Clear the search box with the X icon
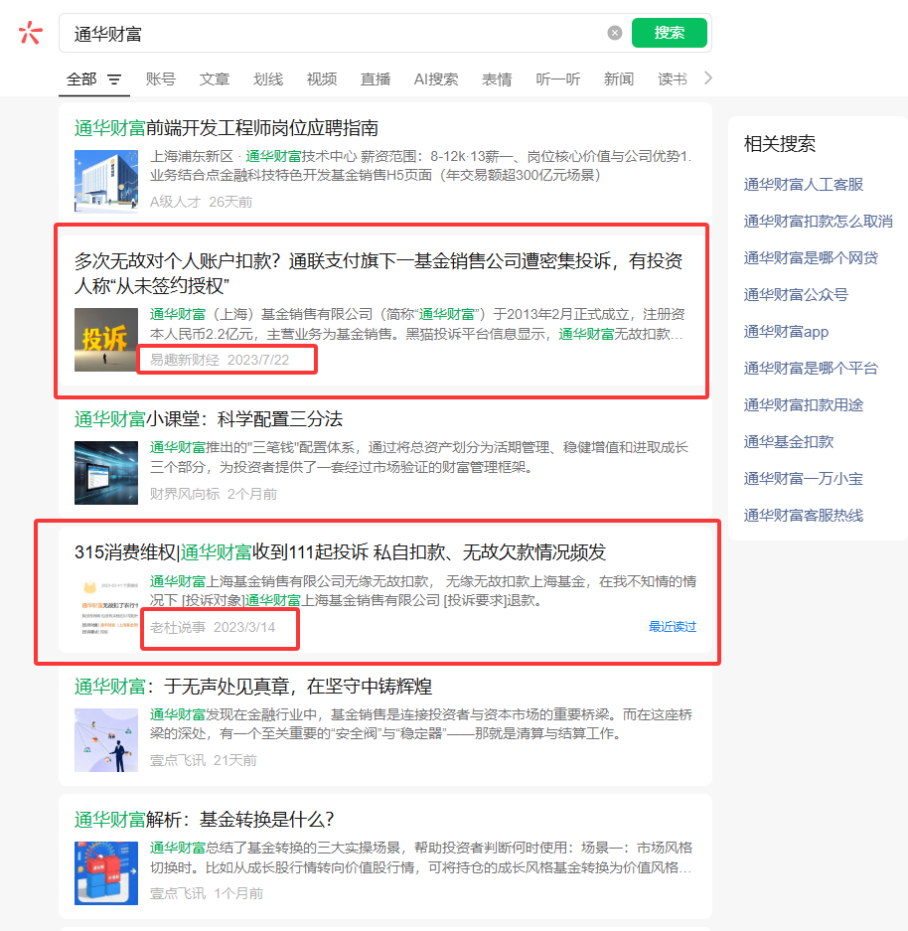This screenshot has width=908, height=931. point(615,33)
